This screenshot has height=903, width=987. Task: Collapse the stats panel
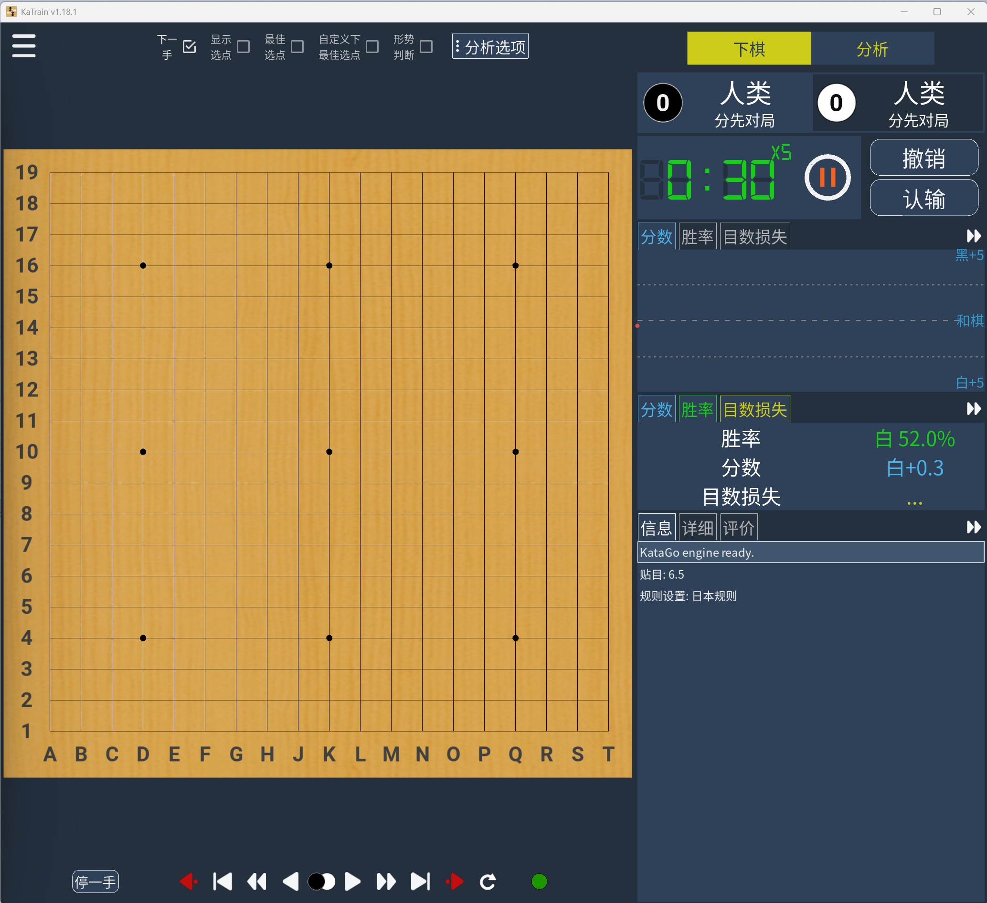click(973, 409)
